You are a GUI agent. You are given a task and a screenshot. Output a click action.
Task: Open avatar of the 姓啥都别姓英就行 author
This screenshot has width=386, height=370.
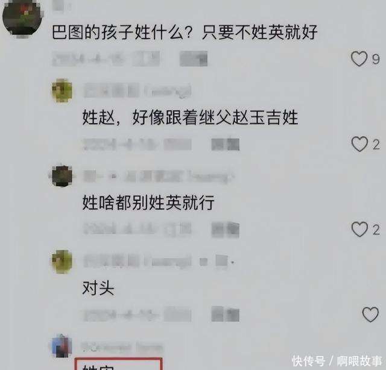click(62, 175)
